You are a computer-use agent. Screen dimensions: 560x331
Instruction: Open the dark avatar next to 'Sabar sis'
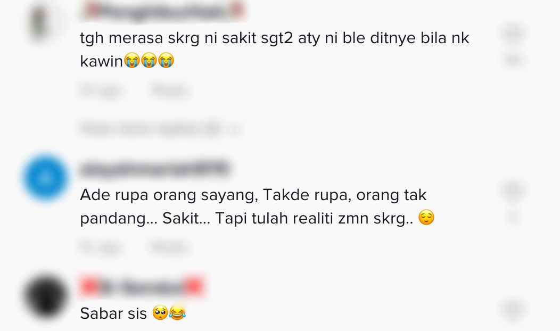point(45,296)
